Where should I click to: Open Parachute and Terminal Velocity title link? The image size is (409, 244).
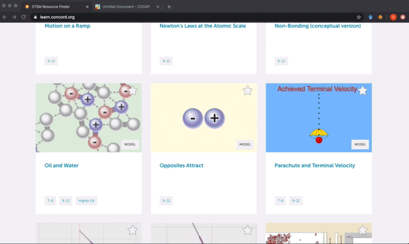(315, 165)
